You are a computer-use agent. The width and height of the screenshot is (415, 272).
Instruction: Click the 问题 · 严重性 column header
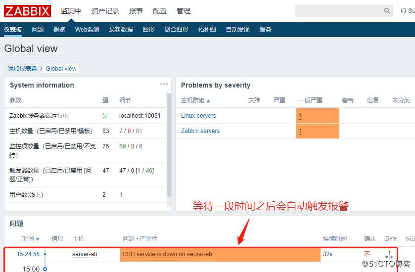[x=140, y=239]
